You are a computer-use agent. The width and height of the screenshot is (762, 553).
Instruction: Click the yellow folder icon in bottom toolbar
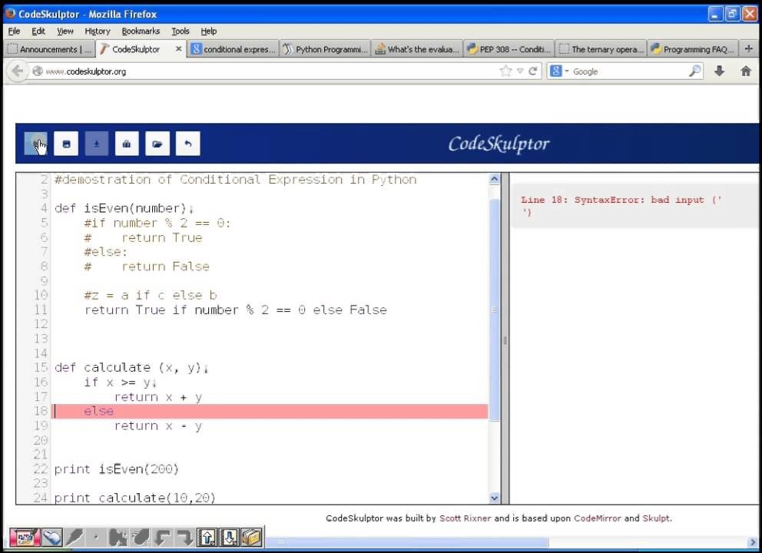pyautogui.click(x=251, y=538)
